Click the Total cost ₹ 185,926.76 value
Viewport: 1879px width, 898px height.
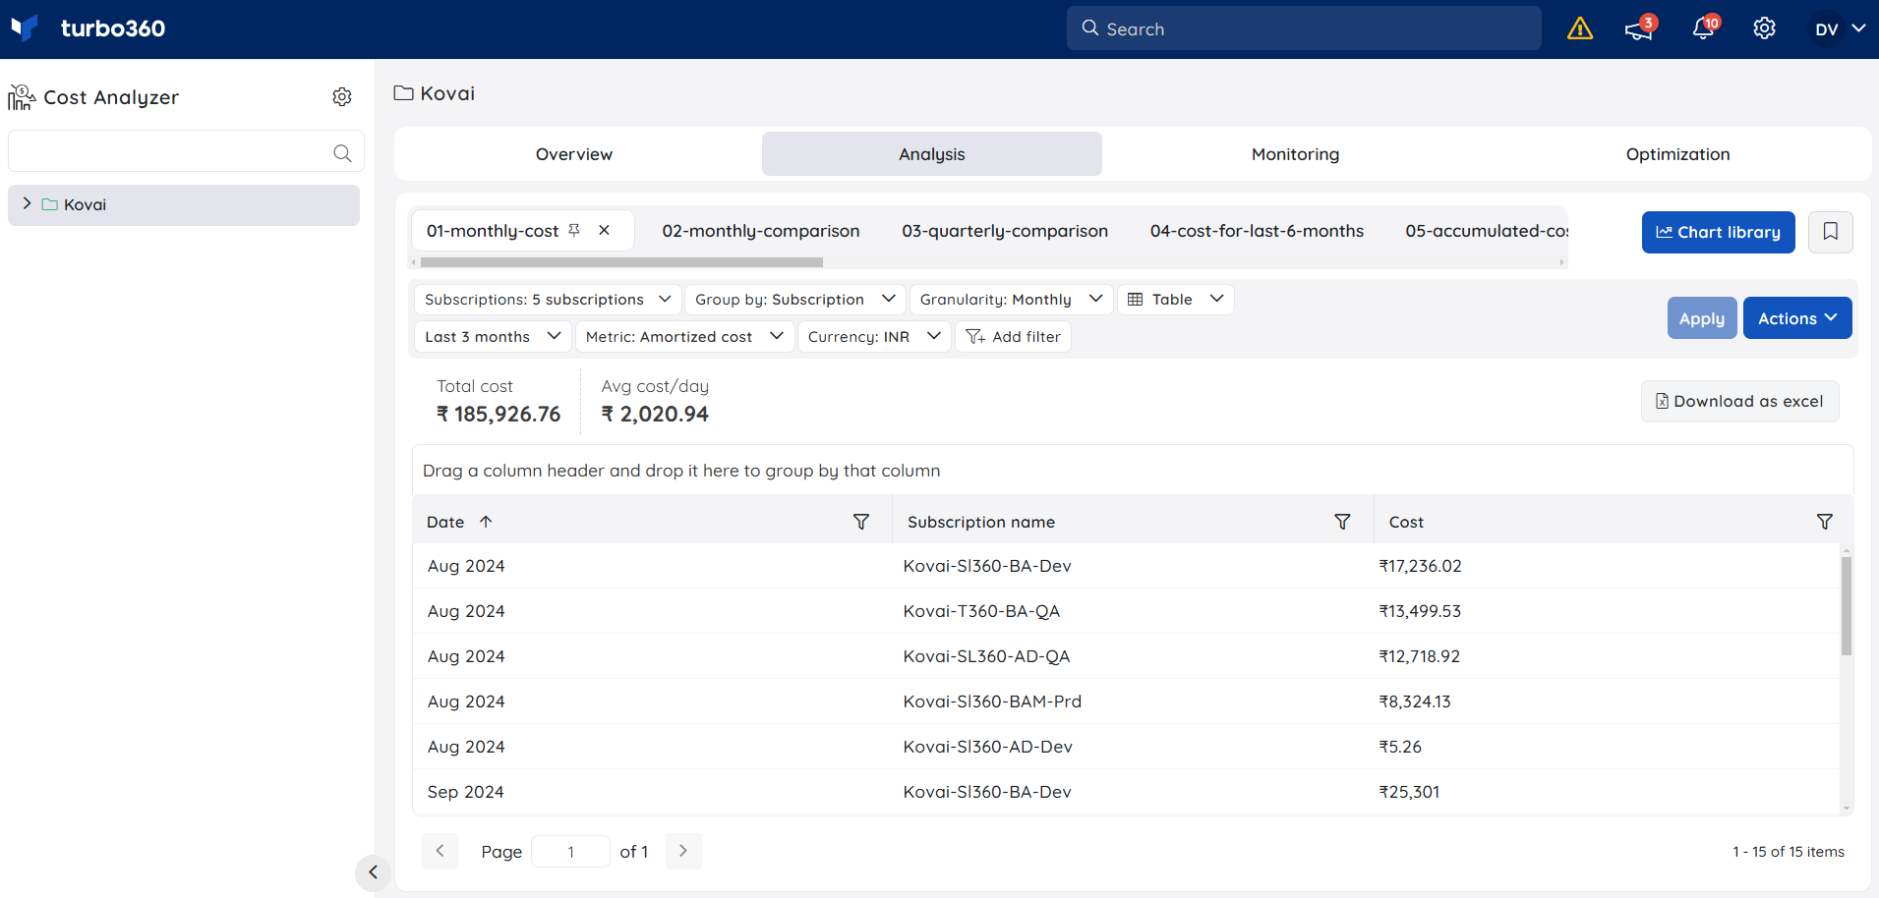(x=499, y=415)
